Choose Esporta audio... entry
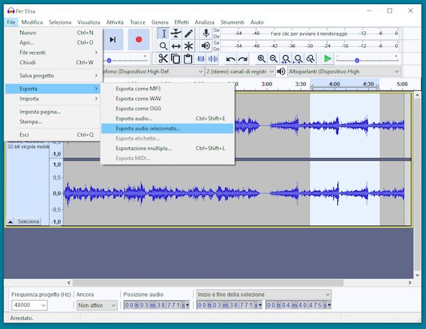426x329 pixels. [x=168, y=119]
